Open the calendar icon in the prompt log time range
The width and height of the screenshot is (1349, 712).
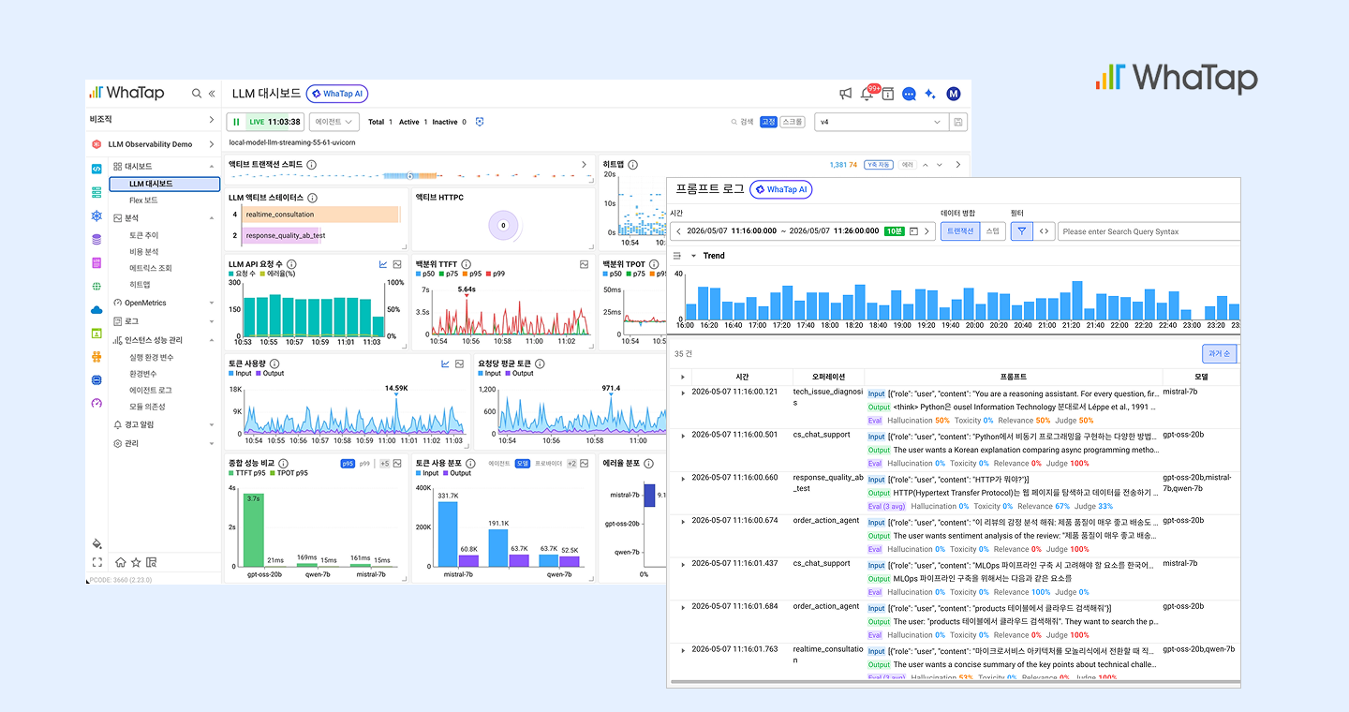click(913, 231)
